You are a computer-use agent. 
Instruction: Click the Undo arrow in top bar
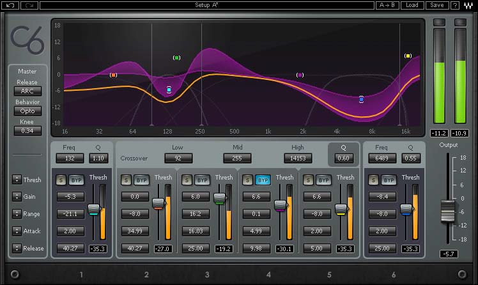(10, 5)
